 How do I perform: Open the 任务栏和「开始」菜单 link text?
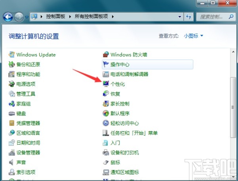[134, 133]
